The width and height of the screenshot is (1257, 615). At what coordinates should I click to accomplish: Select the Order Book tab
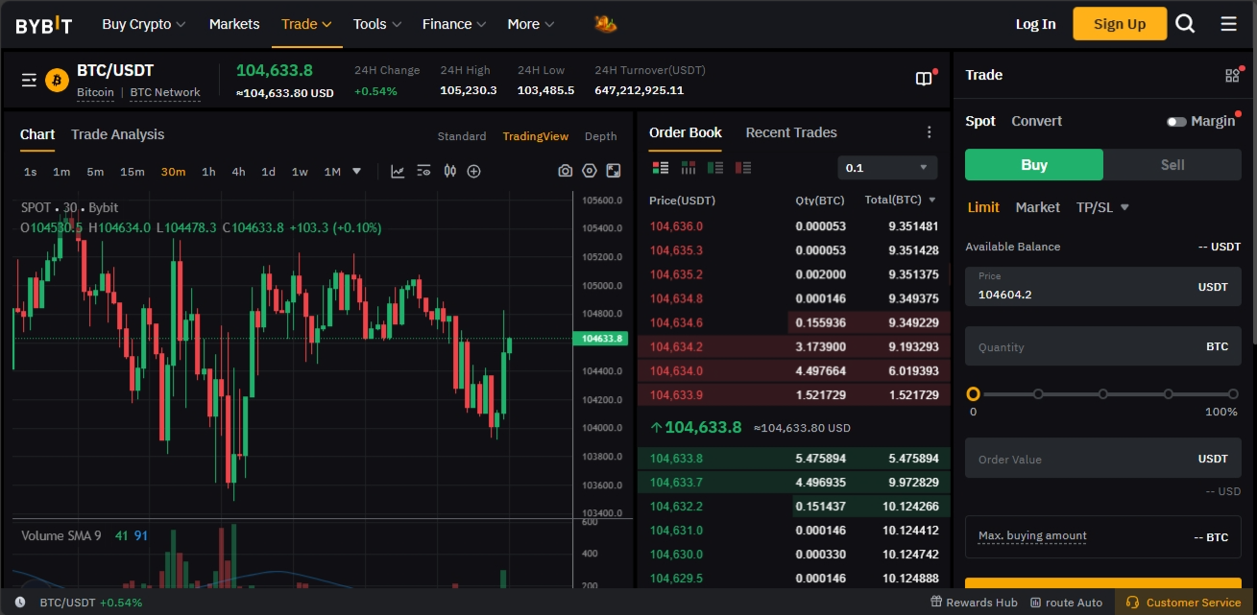tap(686, 132)
